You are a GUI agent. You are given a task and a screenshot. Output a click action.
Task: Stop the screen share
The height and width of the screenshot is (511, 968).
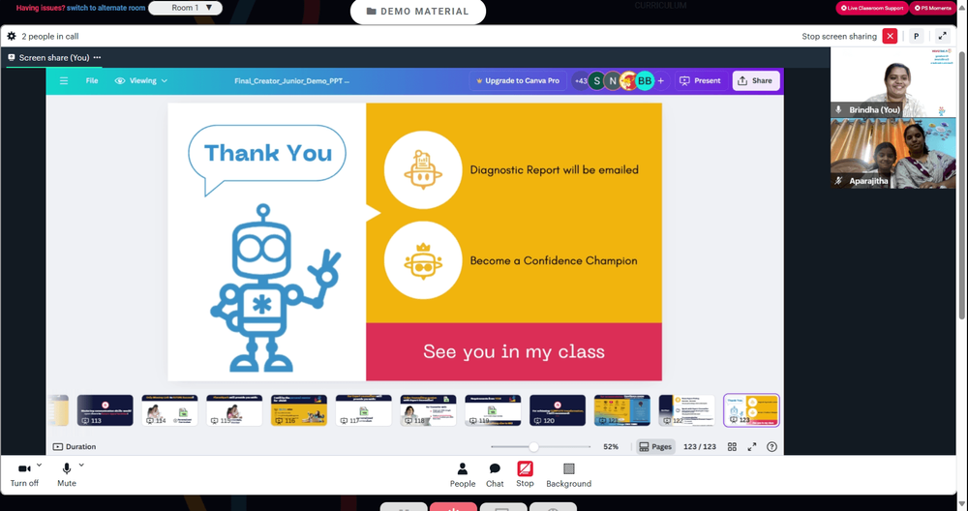(x=525, y=474)
